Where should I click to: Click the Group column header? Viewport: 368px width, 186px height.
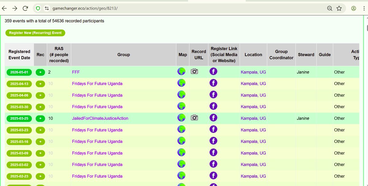tap(124, 55)
